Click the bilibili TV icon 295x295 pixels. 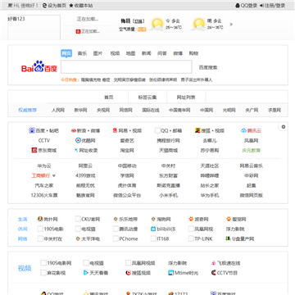pos(153,229)
